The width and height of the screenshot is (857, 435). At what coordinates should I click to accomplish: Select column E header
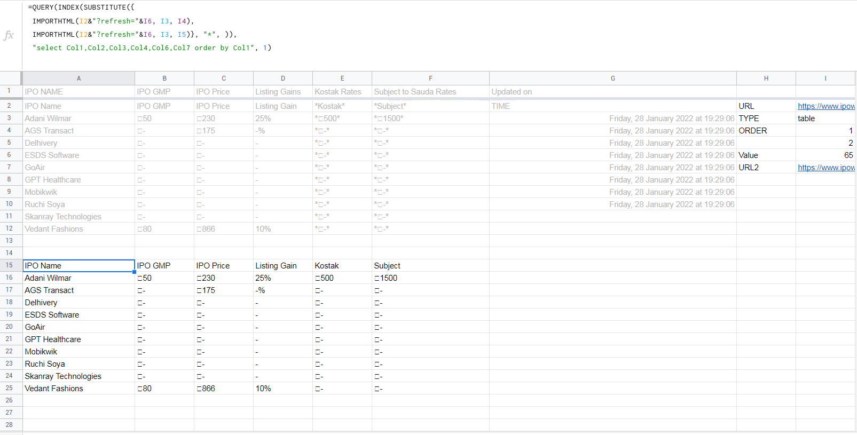342,78
